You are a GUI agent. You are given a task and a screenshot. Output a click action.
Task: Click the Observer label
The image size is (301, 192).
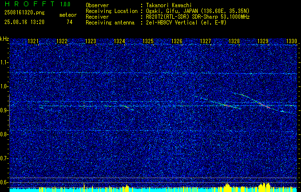97,5
